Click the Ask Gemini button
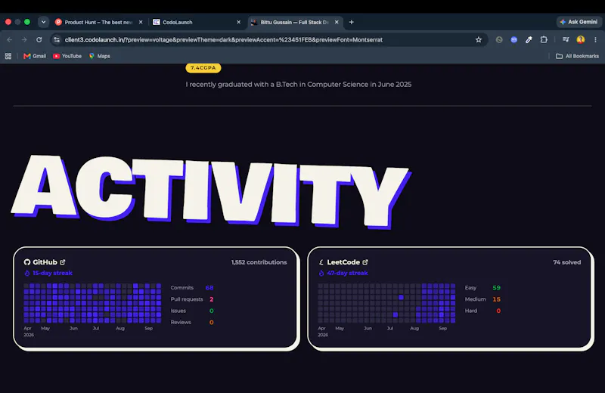 [x=579, y=22]
